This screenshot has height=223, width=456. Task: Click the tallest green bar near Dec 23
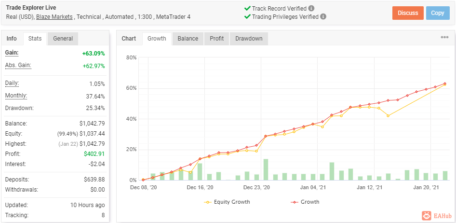pyautogui.click(x=266, y=169)
